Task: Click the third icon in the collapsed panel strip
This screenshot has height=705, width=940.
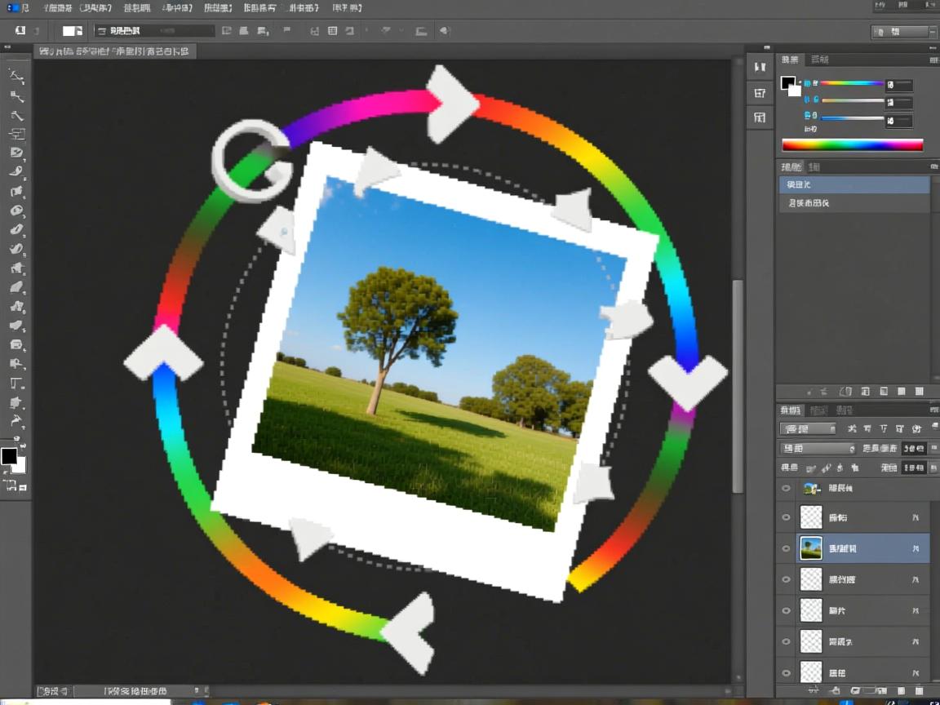Action: point(760,117)
